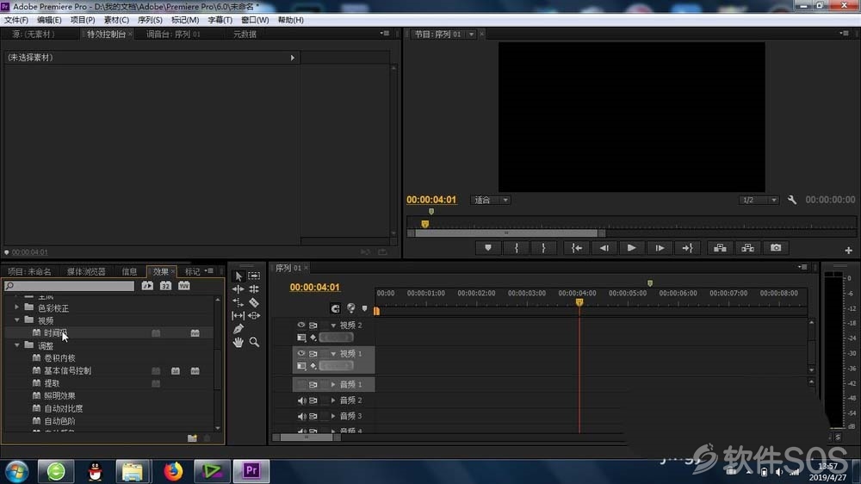
Task: Open the 编辑(E) menu
Action: [49, 20]
